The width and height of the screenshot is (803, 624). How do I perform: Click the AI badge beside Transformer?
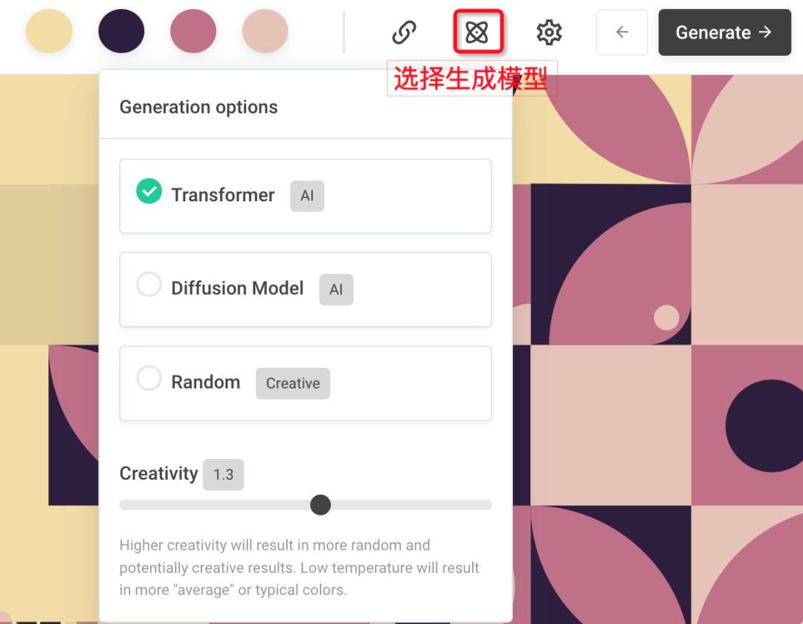click(x=307, y=196)
